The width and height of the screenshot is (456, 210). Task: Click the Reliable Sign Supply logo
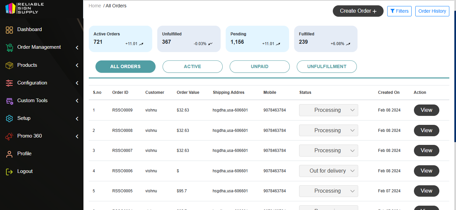pyautogui.click(x=24, y=8)
